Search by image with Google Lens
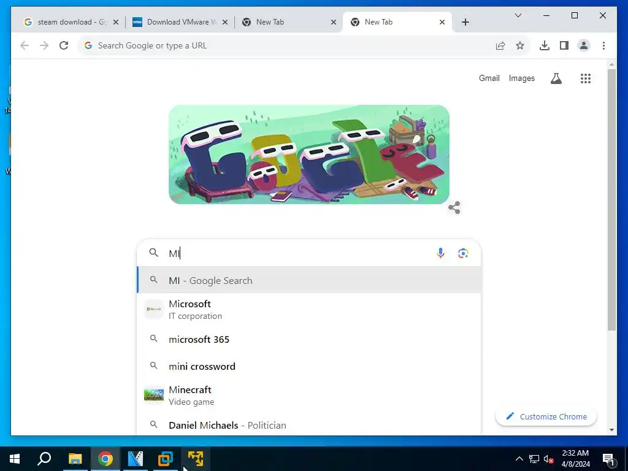The image size is (628, 471). (463, 253)
